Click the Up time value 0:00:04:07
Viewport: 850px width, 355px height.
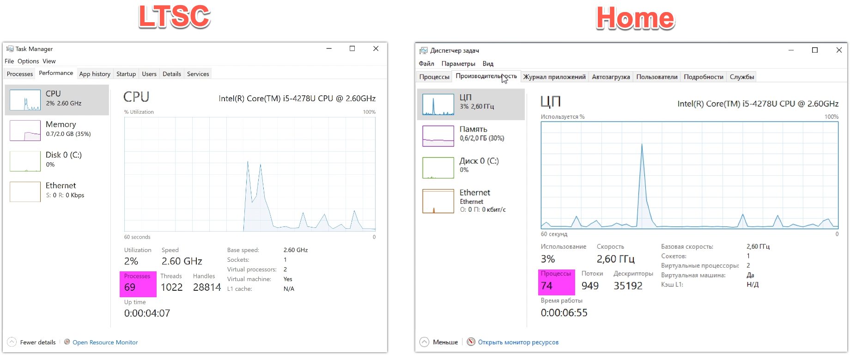pyautogui.click(x=147, y=313)
